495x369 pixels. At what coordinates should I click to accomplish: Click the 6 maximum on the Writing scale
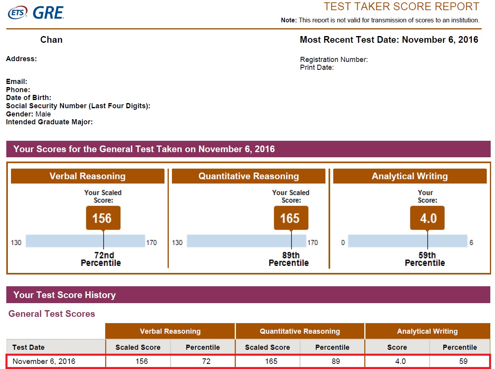point(471,242)
